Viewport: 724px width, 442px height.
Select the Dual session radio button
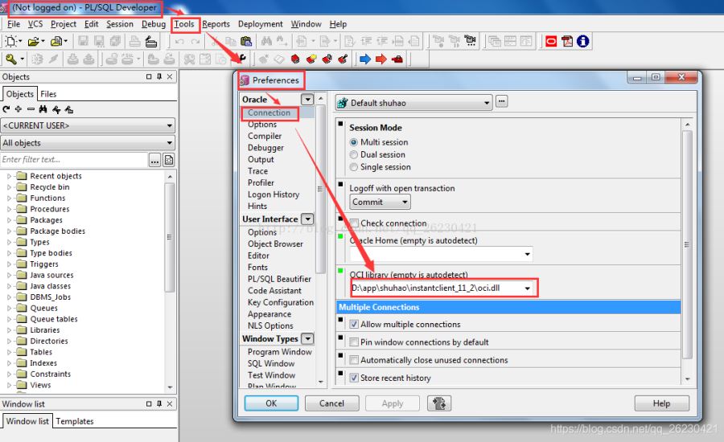coord(354,154)
